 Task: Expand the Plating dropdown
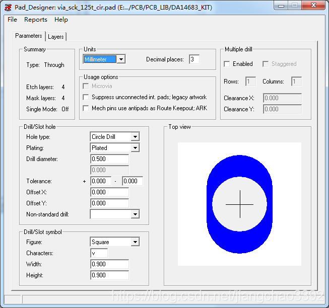(x=135, y=148)
